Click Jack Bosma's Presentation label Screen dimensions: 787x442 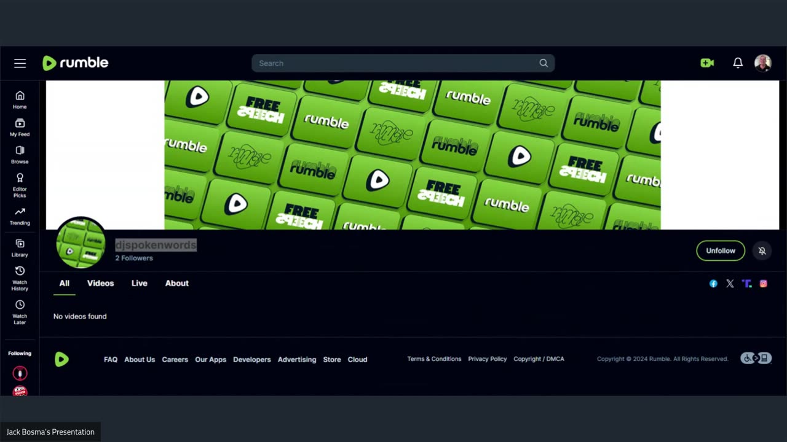[50, 432]
